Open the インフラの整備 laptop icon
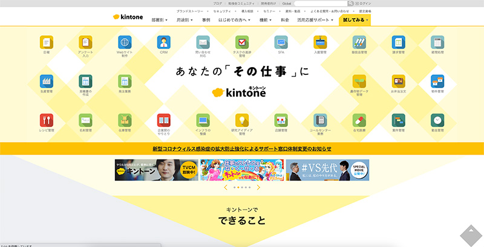The height and width of the screenshot is (247, 484). pyautogui.click(x=203, y=120)
